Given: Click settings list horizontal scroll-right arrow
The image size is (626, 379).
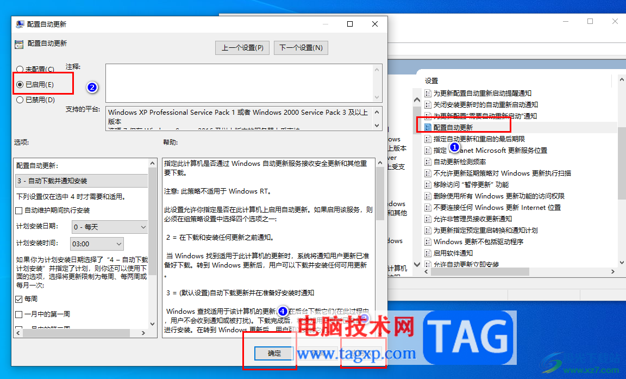Looking at the screenshot, I should click(613, 271).
